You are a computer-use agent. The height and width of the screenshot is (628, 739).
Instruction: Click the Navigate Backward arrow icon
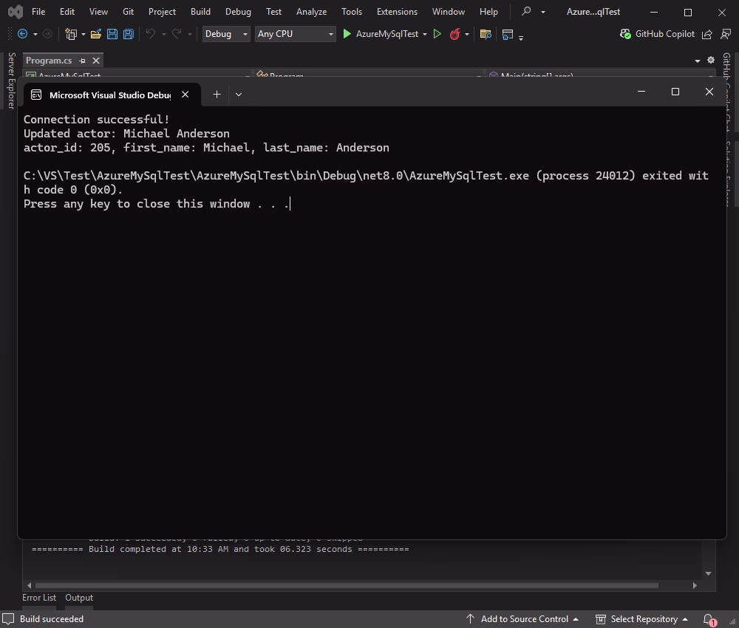[x=21, y=34]
